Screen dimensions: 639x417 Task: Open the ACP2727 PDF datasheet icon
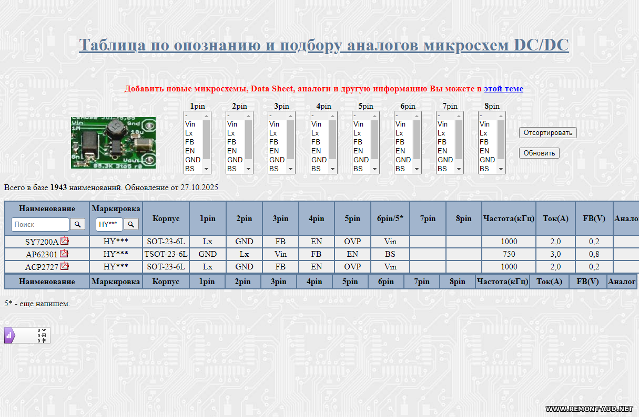[65, 266]
